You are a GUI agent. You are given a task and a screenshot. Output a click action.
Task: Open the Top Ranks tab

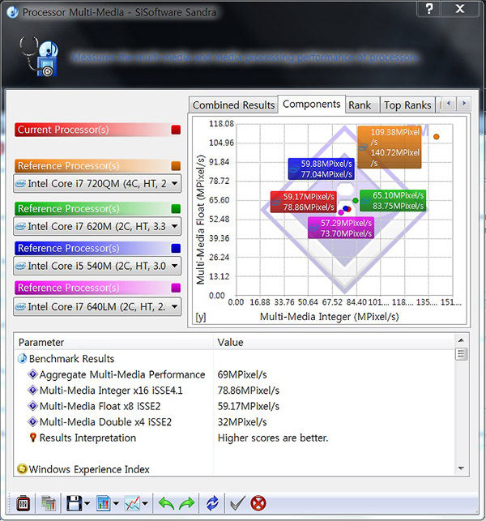tap(407, 105)
